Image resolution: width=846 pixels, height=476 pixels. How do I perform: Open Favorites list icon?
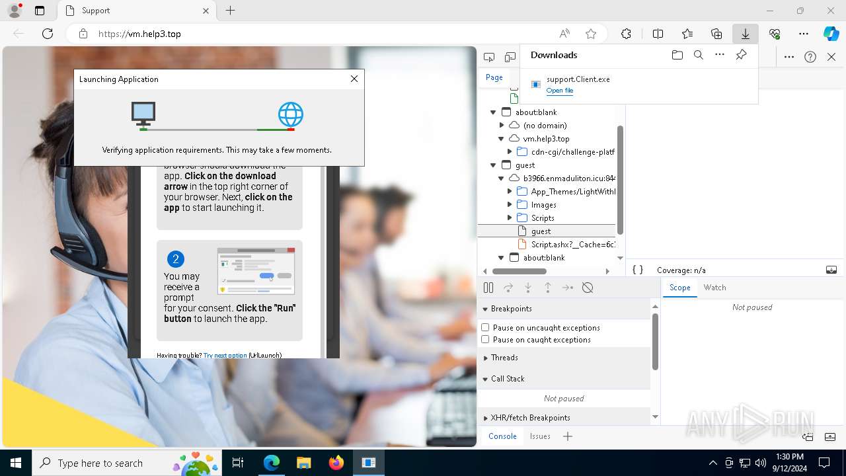[687, 34]
